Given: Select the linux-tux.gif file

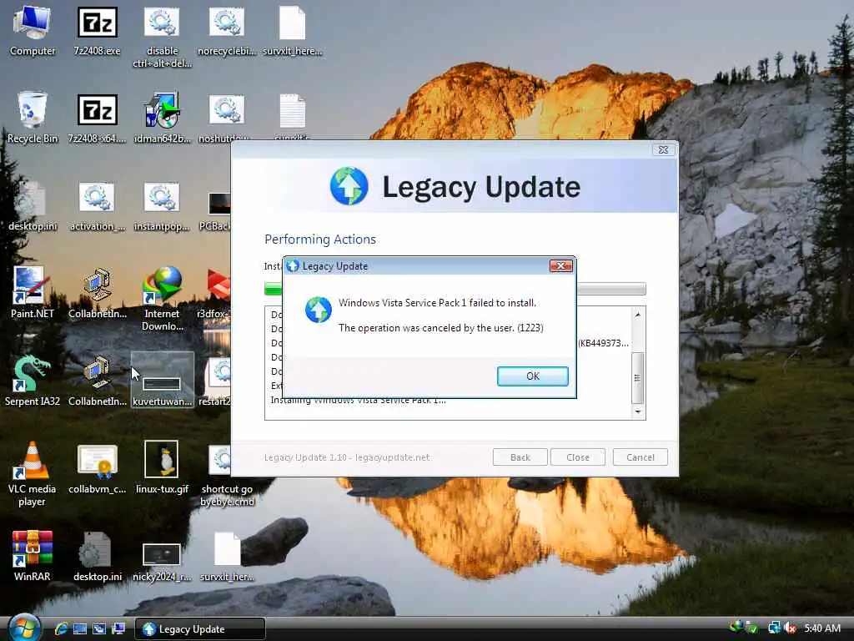Looking at the screenshot, I should tap(163, 469).
